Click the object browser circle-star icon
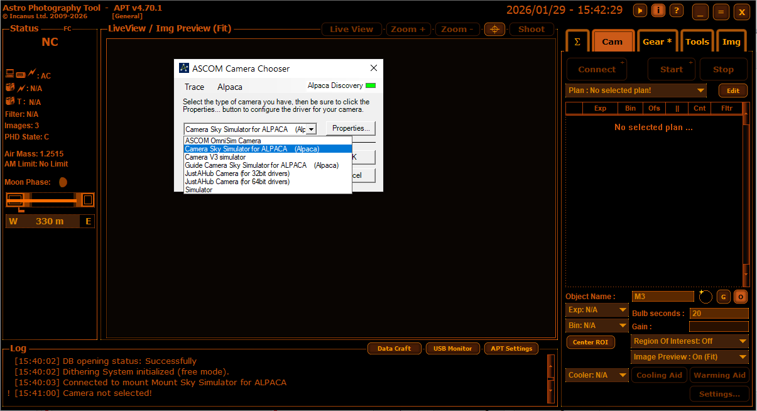The width and height of the screenshot is (757, 411). [x=705, y=297]
